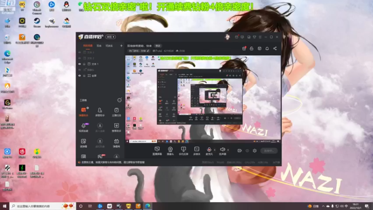
Task: Toggle lock on 文本 1 layer
Action: (84, 64)
